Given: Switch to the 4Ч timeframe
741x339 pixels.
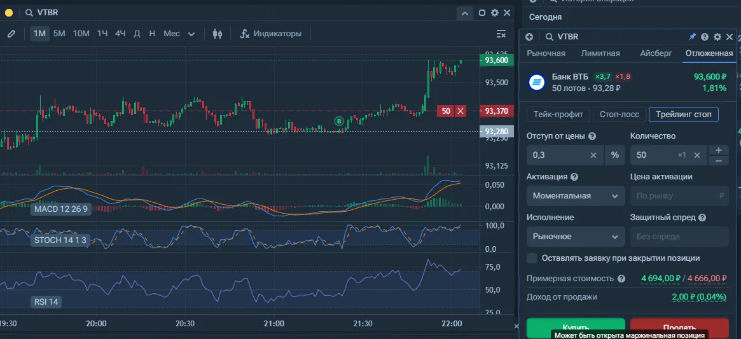Looking at the screenshot, I should (x=120, y=34).
